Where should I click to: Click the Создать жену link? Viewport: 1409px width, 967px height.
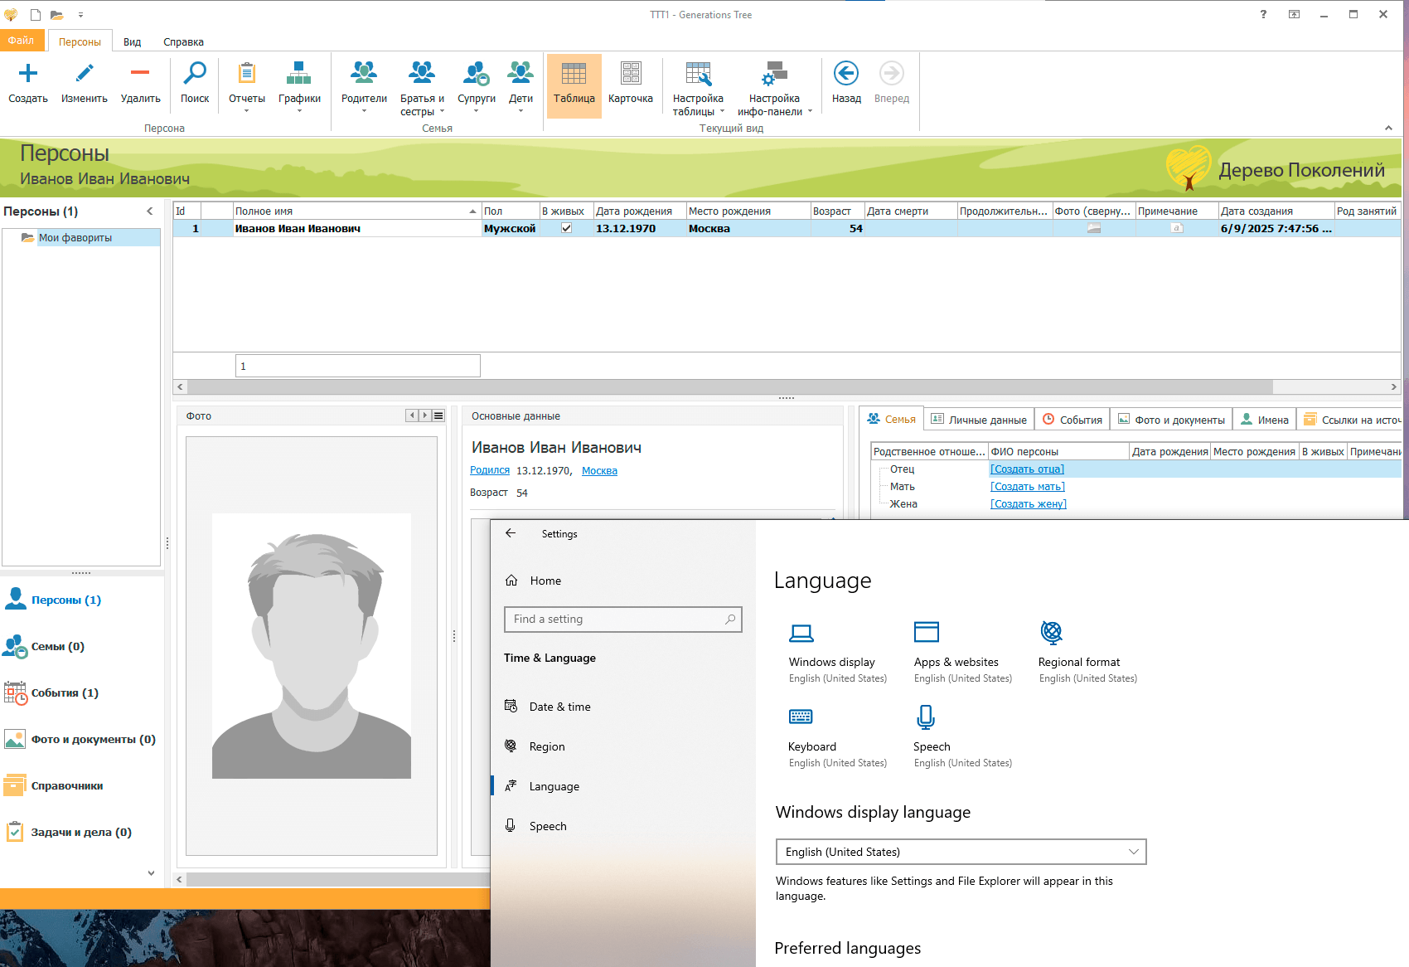(1029, 504)
